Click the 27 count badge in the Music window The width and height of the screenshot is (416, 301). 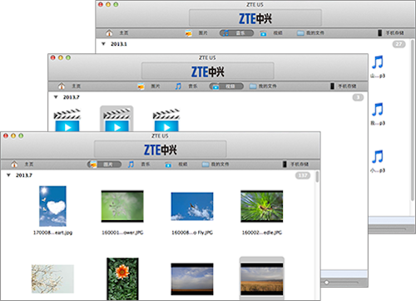tap(399, 44)
